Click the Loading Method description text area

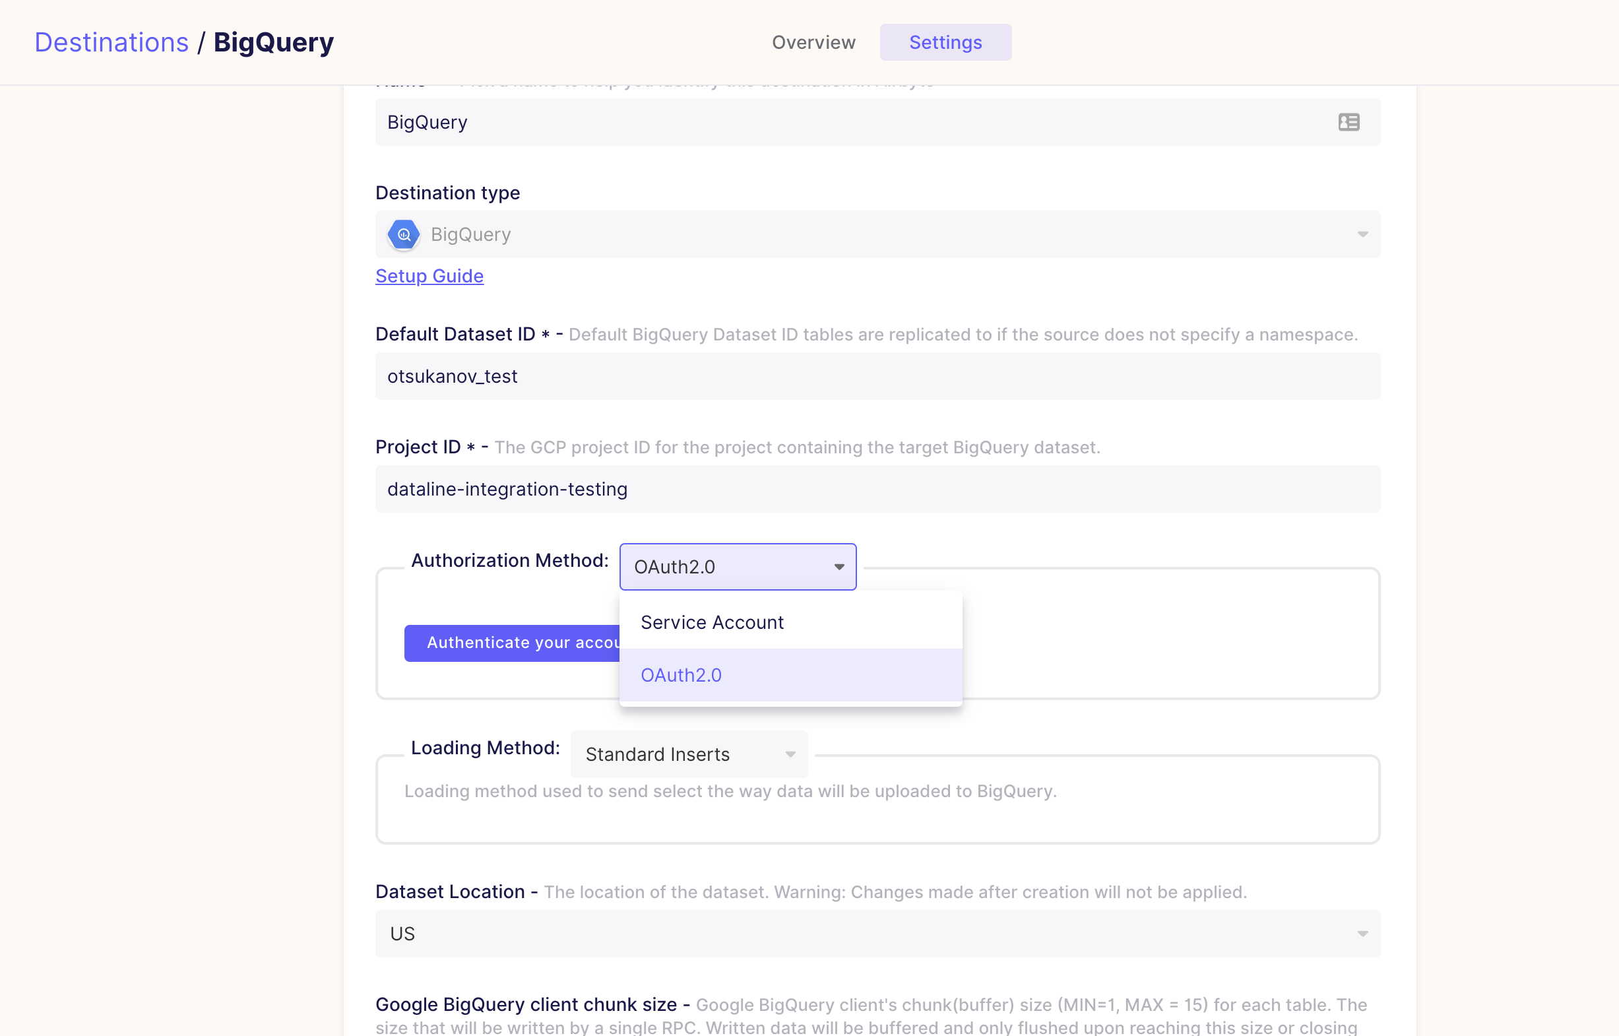click(x=730, y=791)
